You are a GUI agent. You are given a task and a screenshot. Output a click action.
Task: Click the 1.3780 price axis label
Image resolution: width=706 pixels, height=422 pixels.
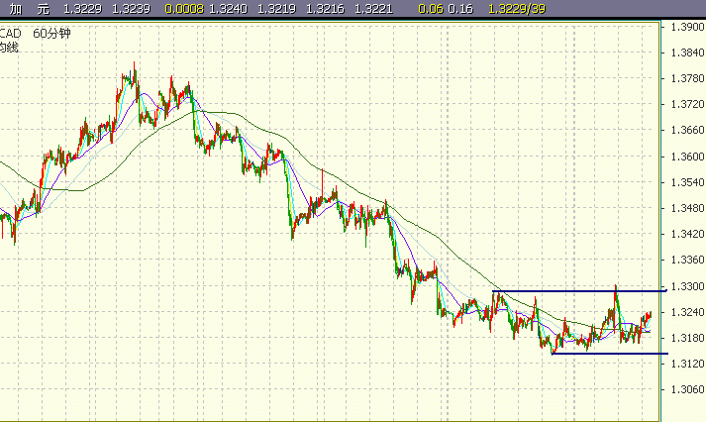click(x=687, y=79)
